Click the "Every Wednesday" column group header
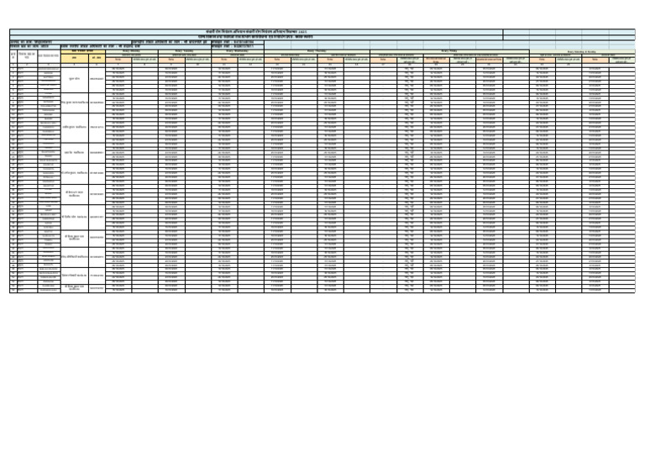 238,51
